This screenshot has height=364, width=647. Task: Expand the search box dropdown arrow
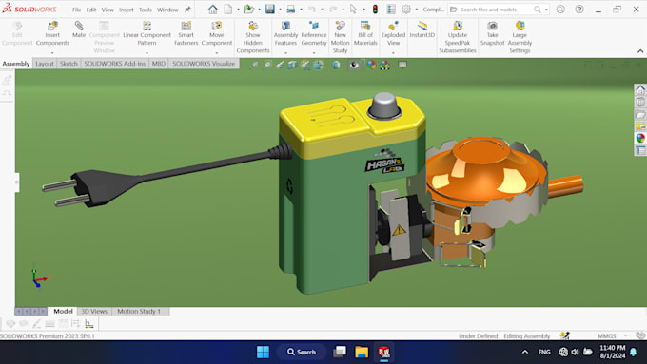[x=546, y=10]
